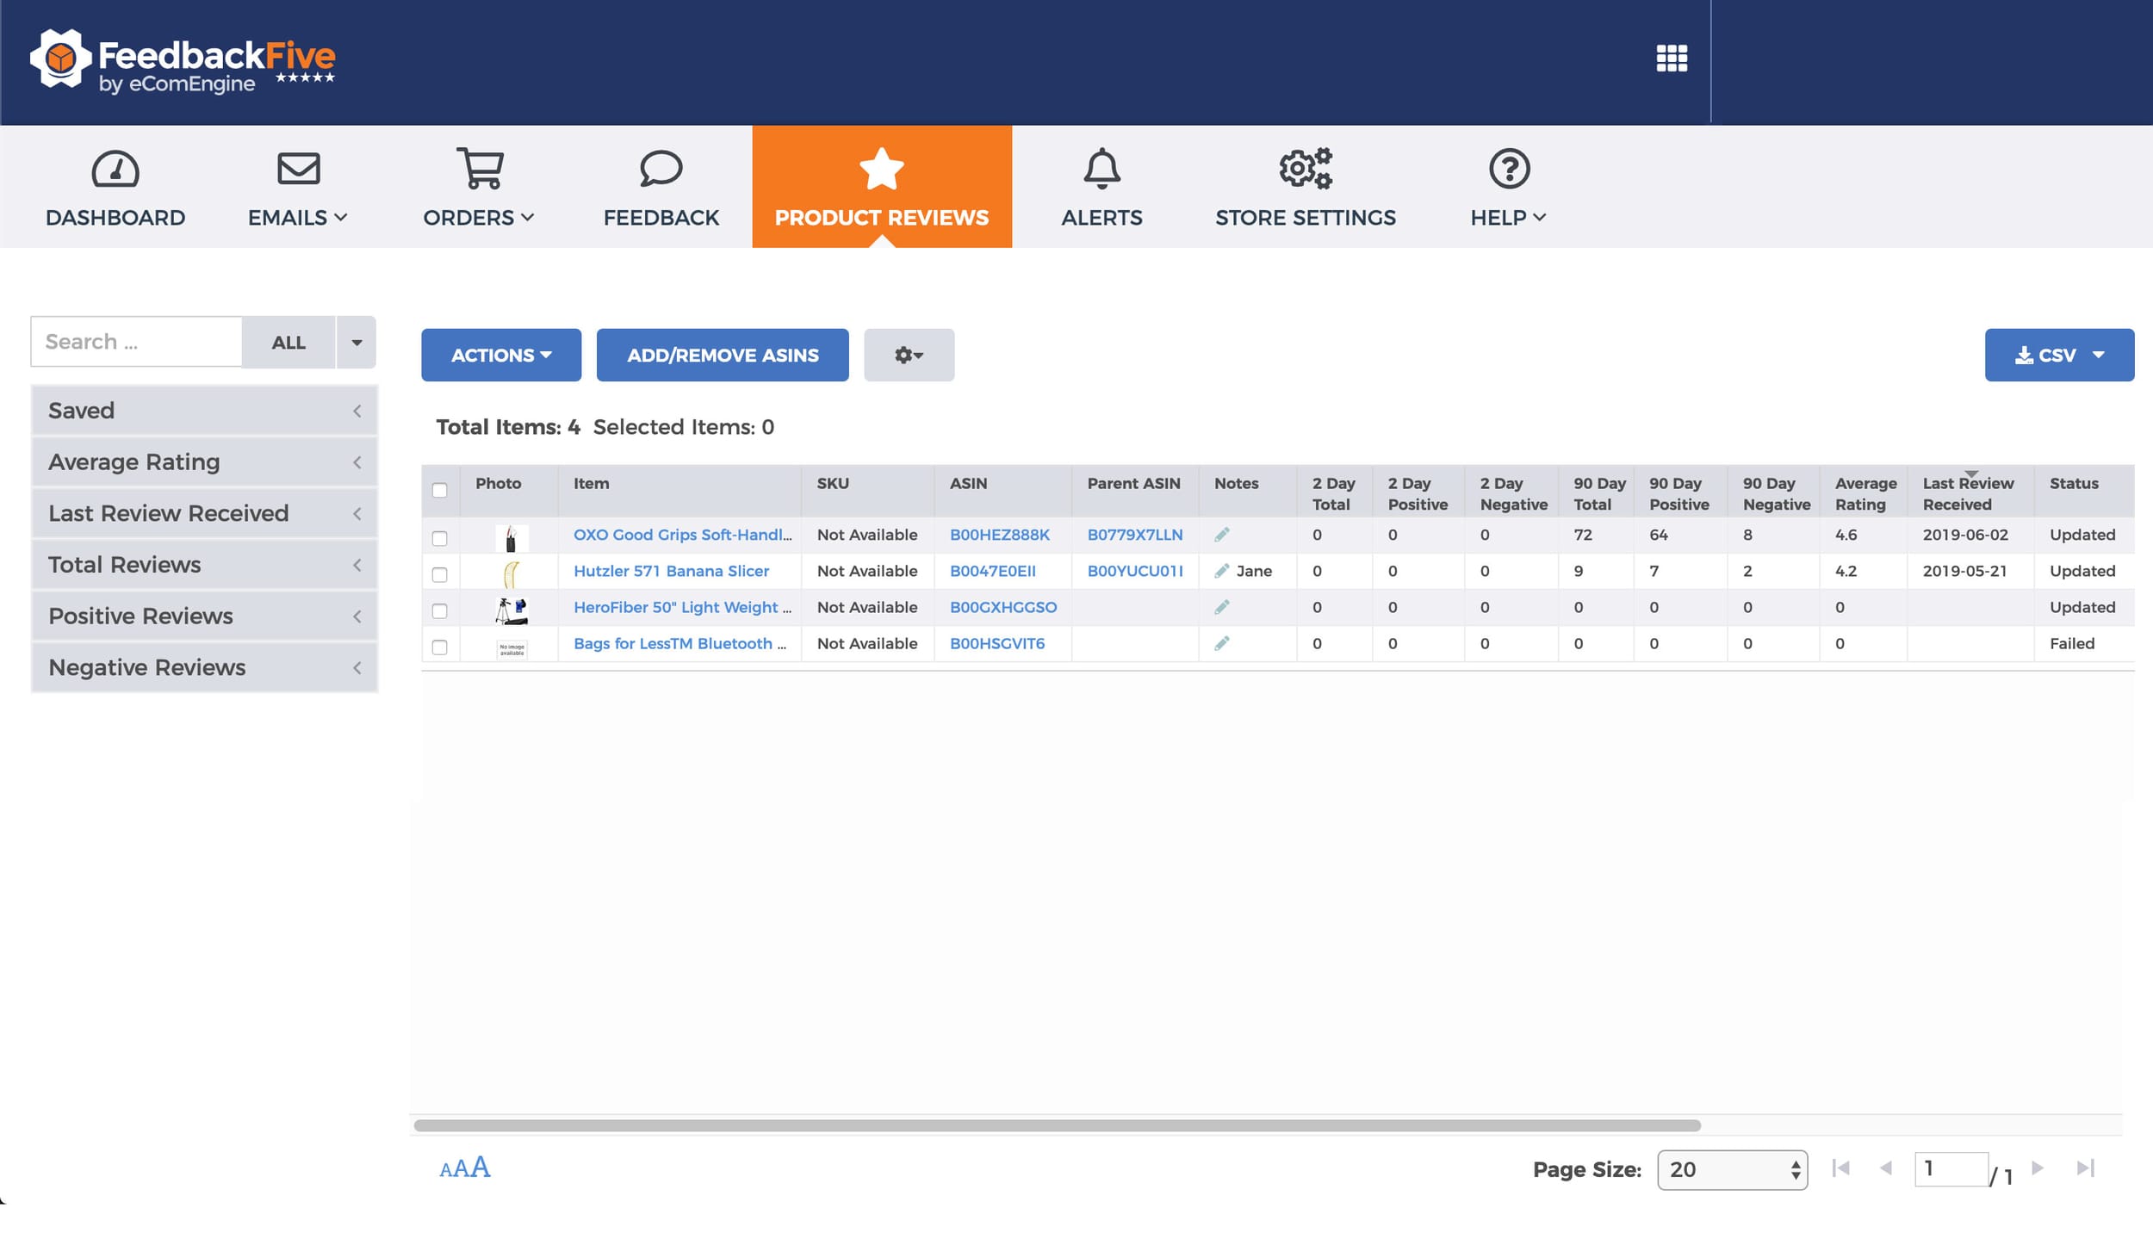Expand the Last Review Received filter
The height and width of the screenshot is (1245, 2153).
pos(204,513)
